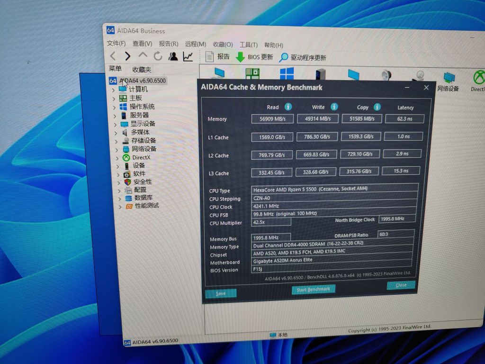Click the Copy info icon
The width and height of the screenshot is (485, 364).
coord(377,107)
